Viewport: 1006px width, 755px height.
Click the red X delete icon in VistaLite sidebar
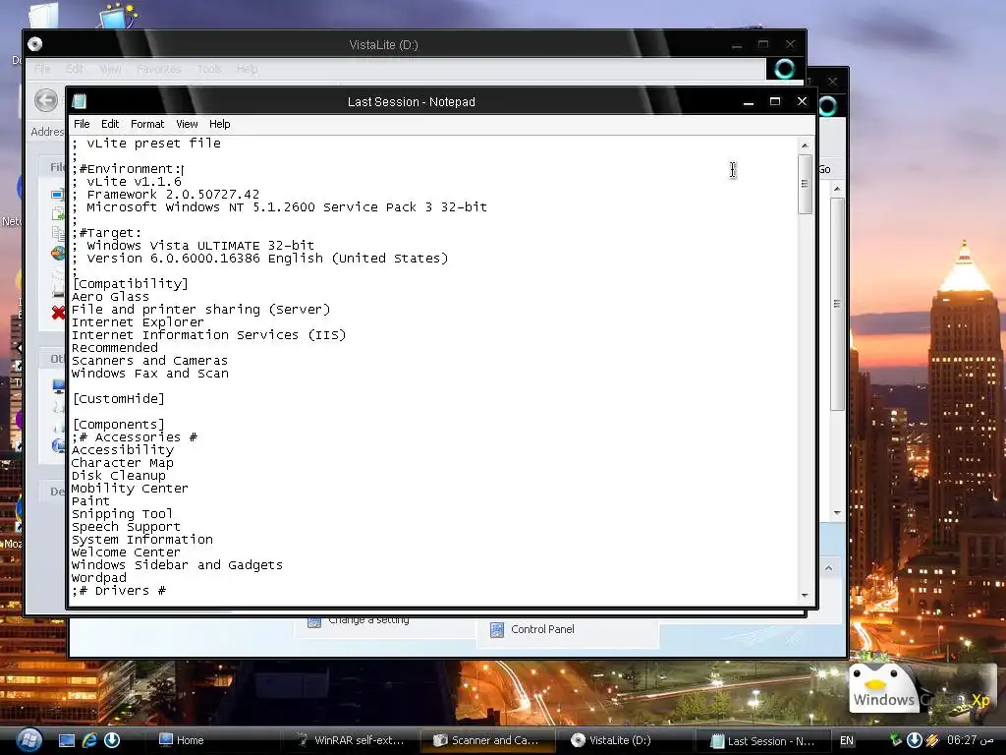(x=58, y=313)
